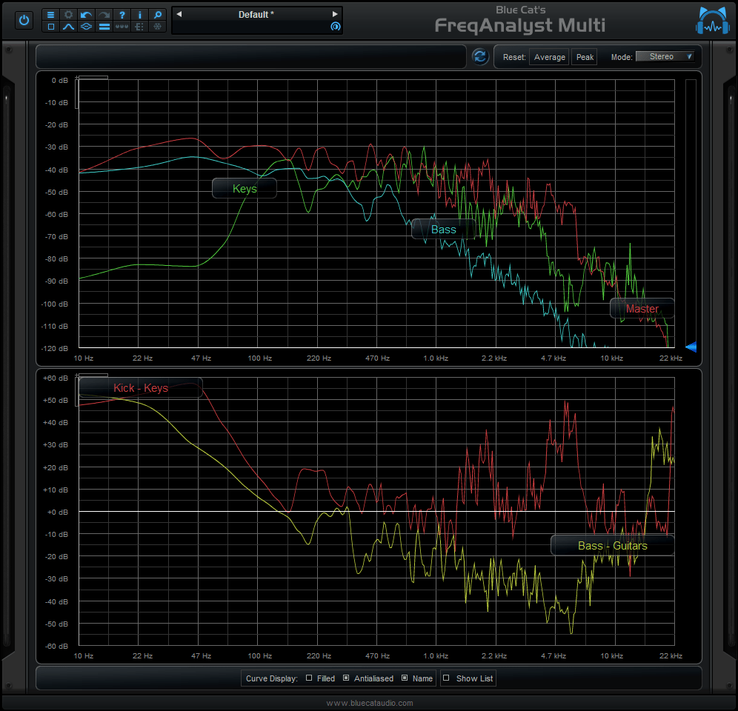Toggle the power bypass button
The width and height of the screenshot is (738, 711).
(x=24, y=20)
